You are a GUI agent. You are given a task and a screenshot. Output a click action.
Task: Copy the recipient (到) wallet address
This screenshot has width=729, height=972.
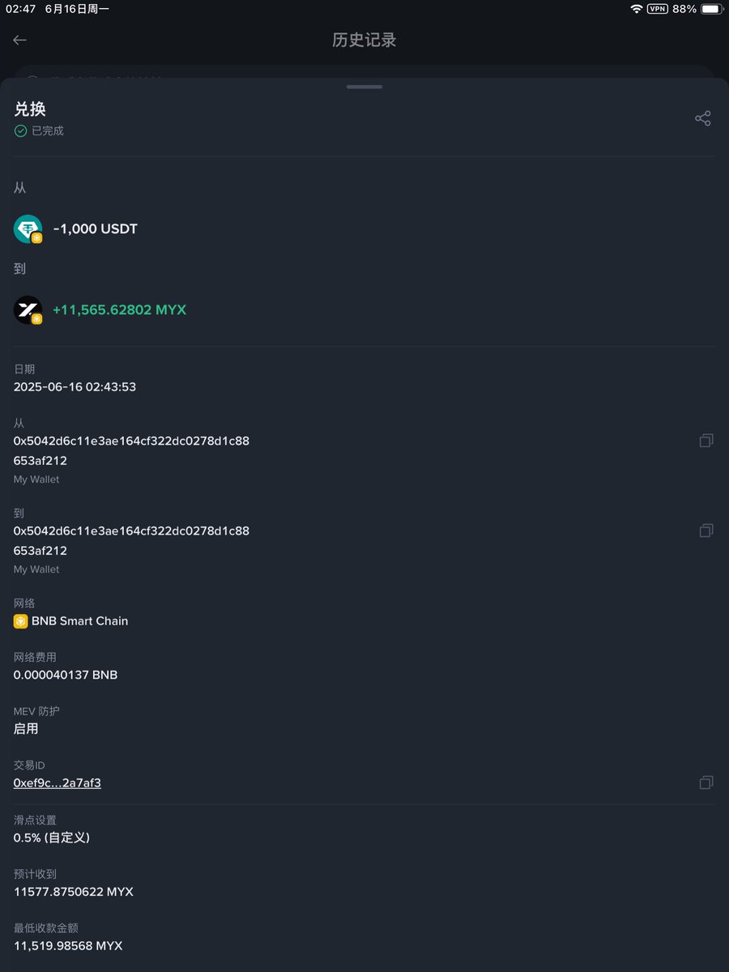706,531
